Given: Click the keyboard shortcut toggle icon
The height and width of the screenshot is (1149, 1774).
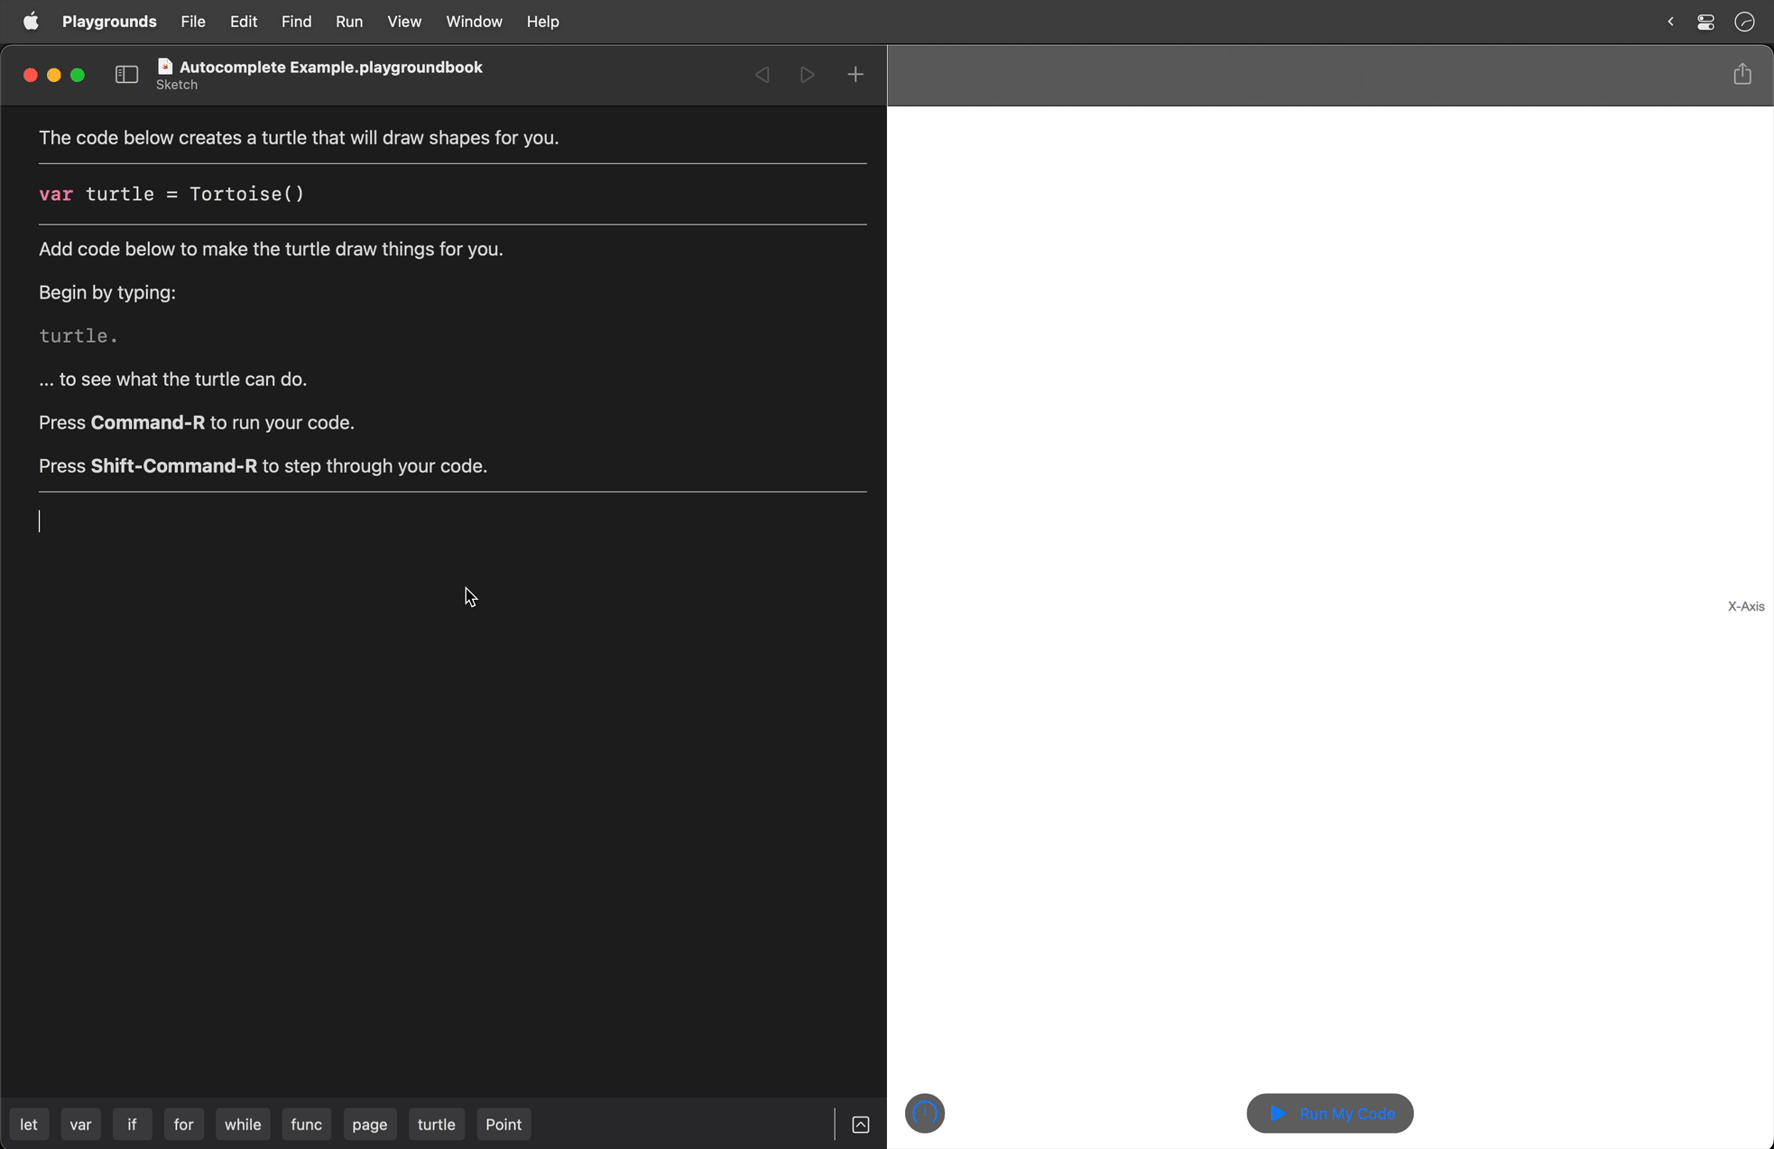Looking at the screenshot, I should click(x=861, y=1125).
